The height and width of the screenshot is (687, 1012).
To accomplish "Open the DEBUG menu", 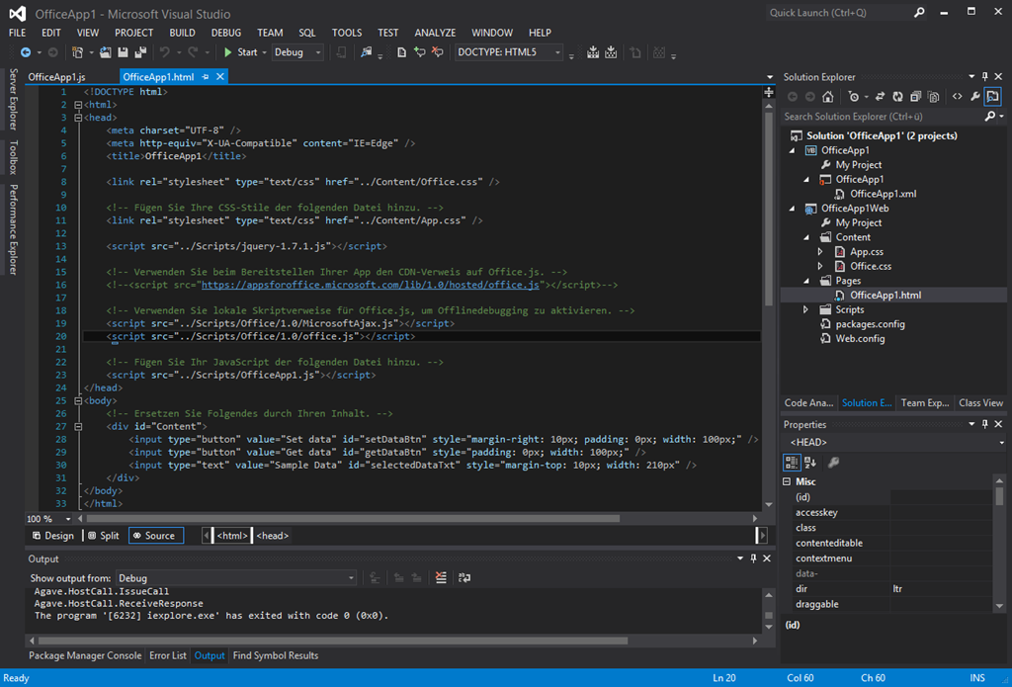I will pos(225,33).
